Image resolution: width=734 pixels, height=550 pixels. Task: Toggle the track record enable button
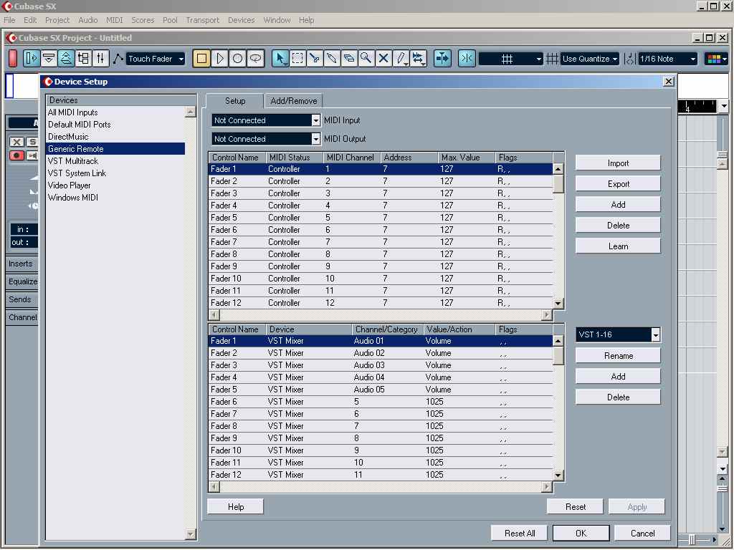tap(17, 155)
